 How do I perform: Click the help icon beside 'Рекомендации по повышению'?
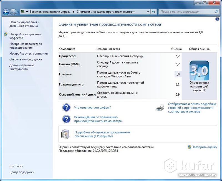[x=66, y=119]
